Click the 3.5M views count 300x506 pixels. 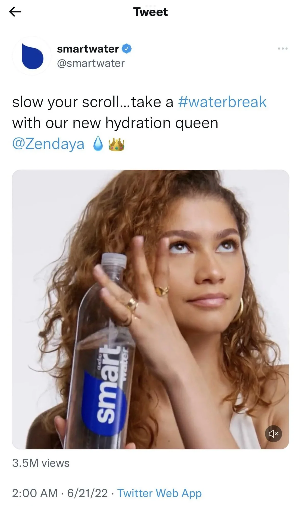[41, 463]
